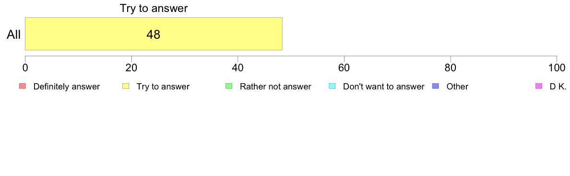Click the 48 value label inside the bar
This screenshot has width=570, height=176.
tap(154, 34)
